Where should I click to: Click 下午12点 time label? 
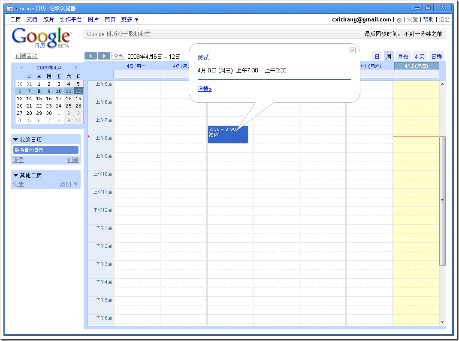pos(103,210)
